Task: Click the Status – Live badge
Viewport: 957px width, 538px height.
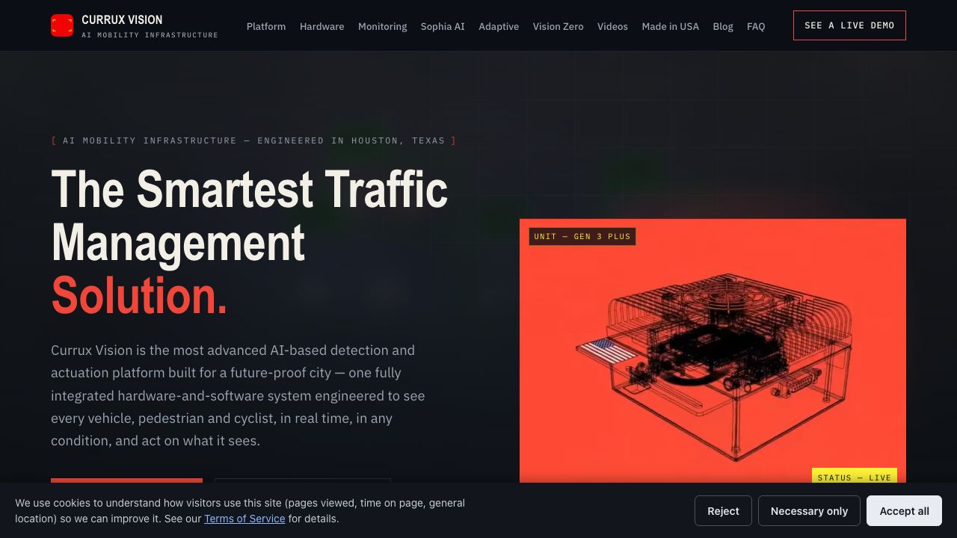Action: [855, 476]
